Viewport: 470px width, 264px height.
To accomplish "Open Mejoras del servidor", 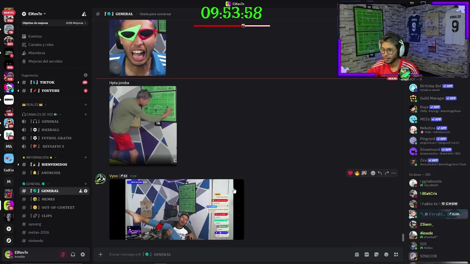I will pos(46,61).
